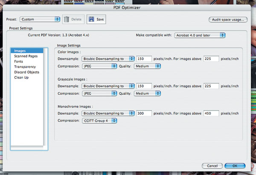Viewport: 256px width, 175px height.
Task: Open Color Images Downsample method dropdown
Action: pos(108,59)
